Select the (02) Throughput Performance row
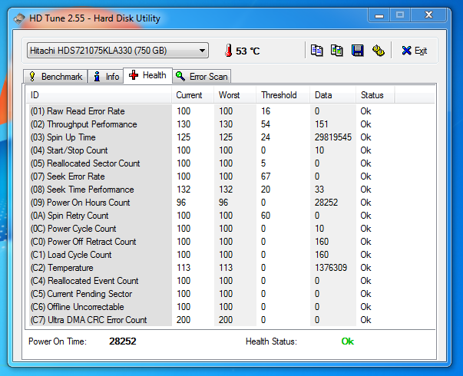The height and width of the screenshot is (376, 463). coord(230,124)
